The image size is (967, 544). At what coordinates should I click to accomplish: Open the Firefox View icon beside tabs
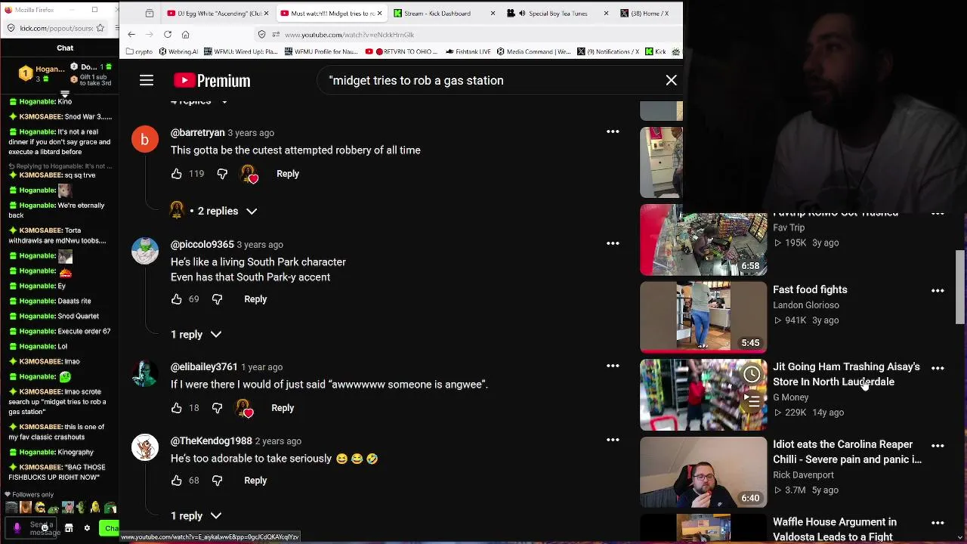150,13
